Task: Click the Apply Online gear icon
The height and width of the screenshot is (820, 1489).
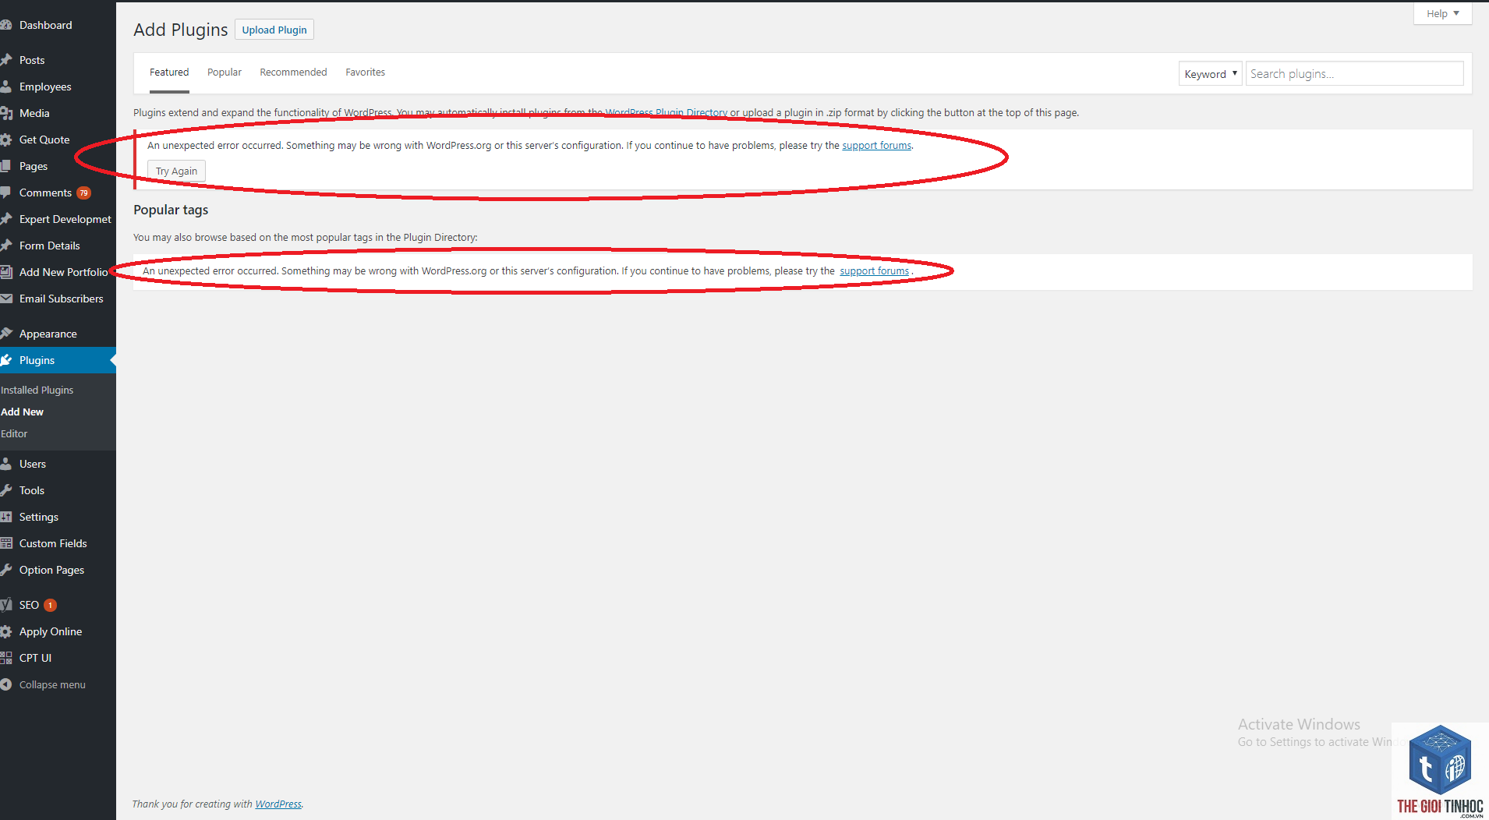Action: tap(5, 631)
